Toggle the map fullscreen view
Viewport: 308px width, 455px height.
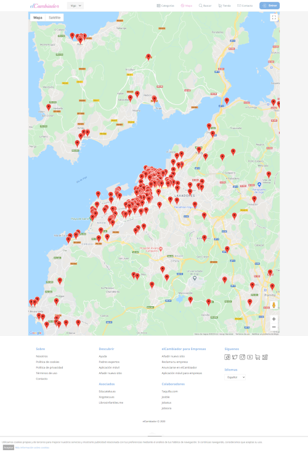(x=274, y=17)
